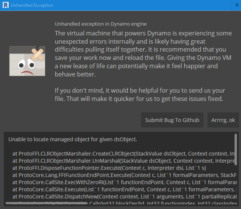Click the CallSite.DispatchNew stack line
This screenshot has height=209, width=241.
(x=125, y=197)
